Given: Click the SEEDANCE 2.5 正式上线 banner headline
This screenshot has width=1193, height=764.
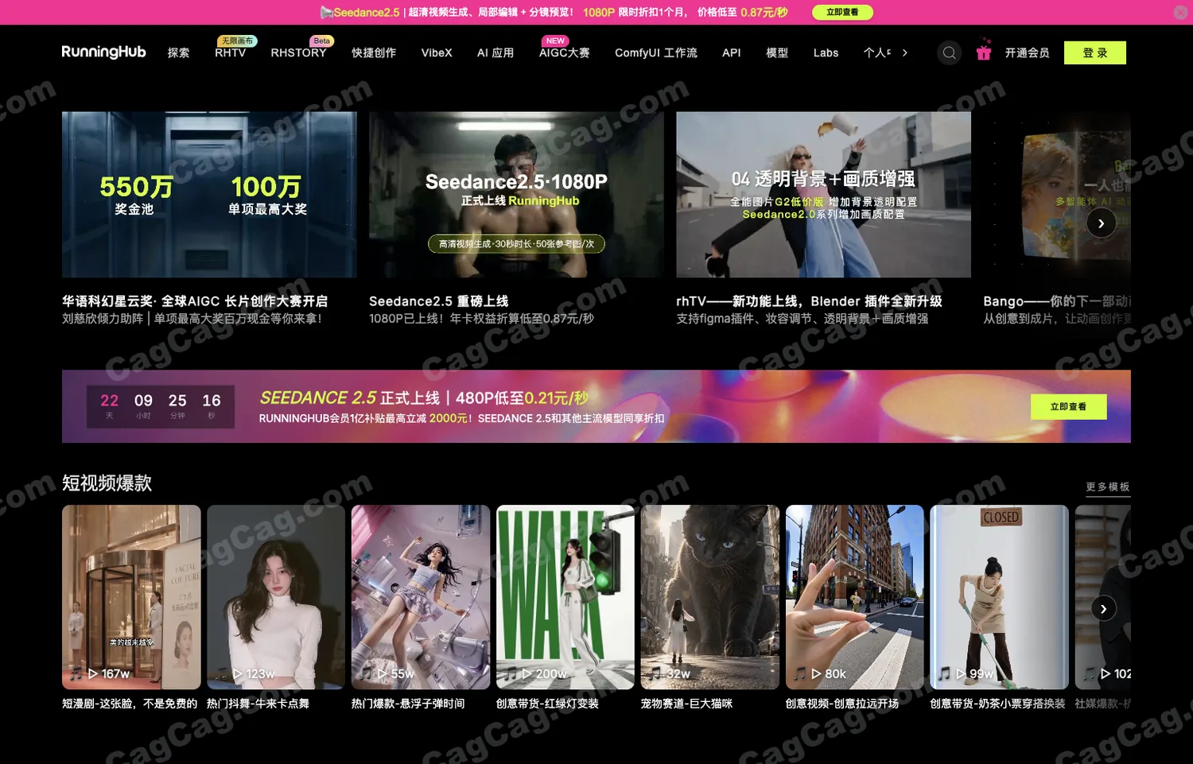Looking at the screenshot, I should coord(425,398).
